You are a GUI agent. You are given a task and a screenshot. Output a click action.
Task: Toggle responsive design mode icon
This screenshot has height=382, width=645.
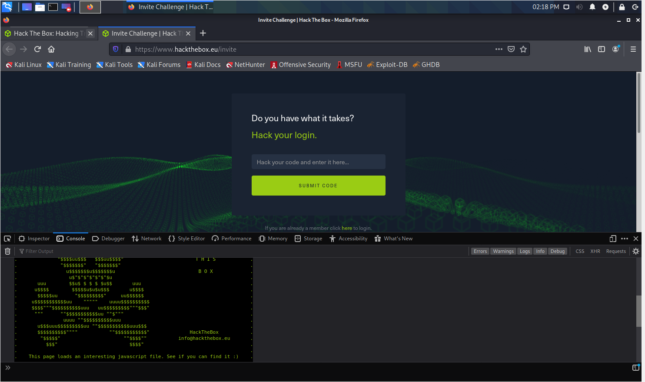pyautogui.click(x=613, y=239)
